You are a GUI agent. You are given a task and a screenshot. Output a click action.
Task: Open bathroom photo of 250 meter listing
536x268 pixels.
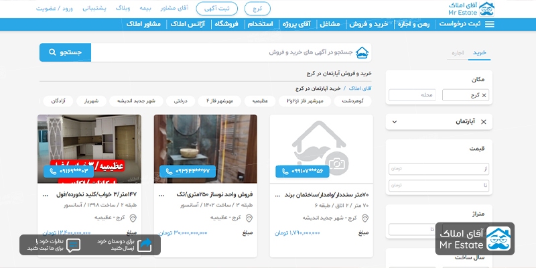[x=206, y=149]
